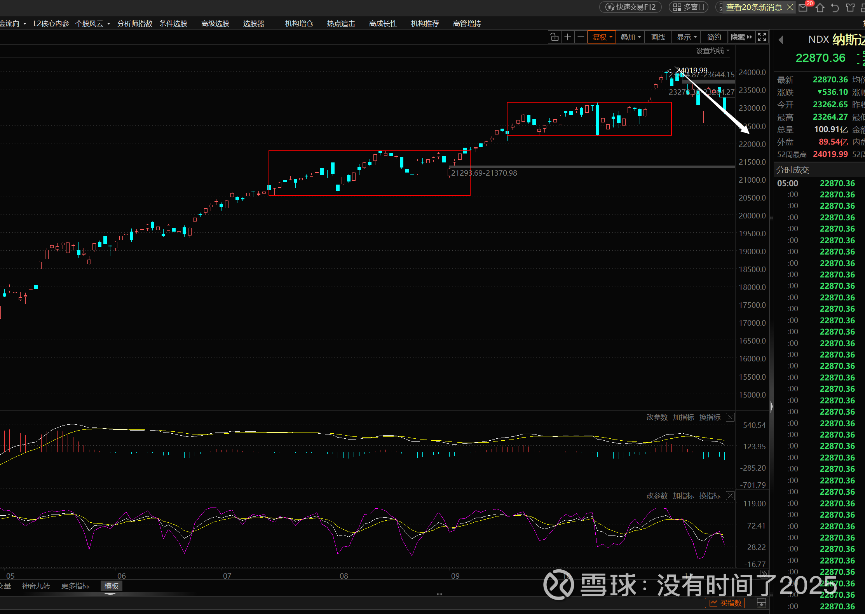
Task: Click the 买指数 button
Action: coord(725,603)
